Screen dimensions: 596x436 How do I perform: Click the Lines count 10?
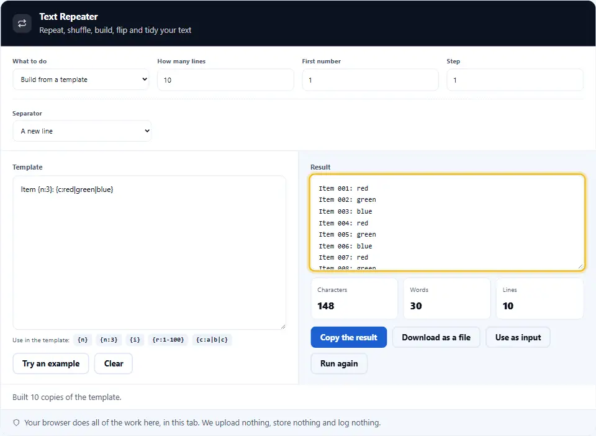click(508, 306)
